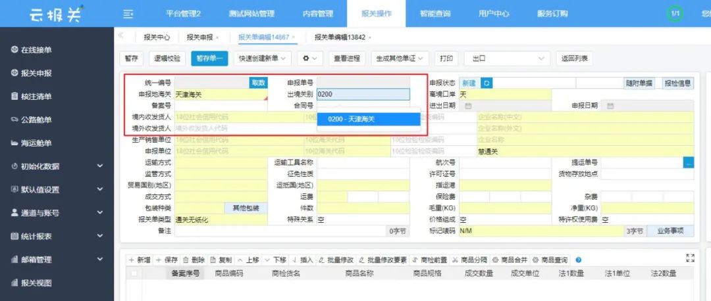Open 报检信息 button

point(678,83)
